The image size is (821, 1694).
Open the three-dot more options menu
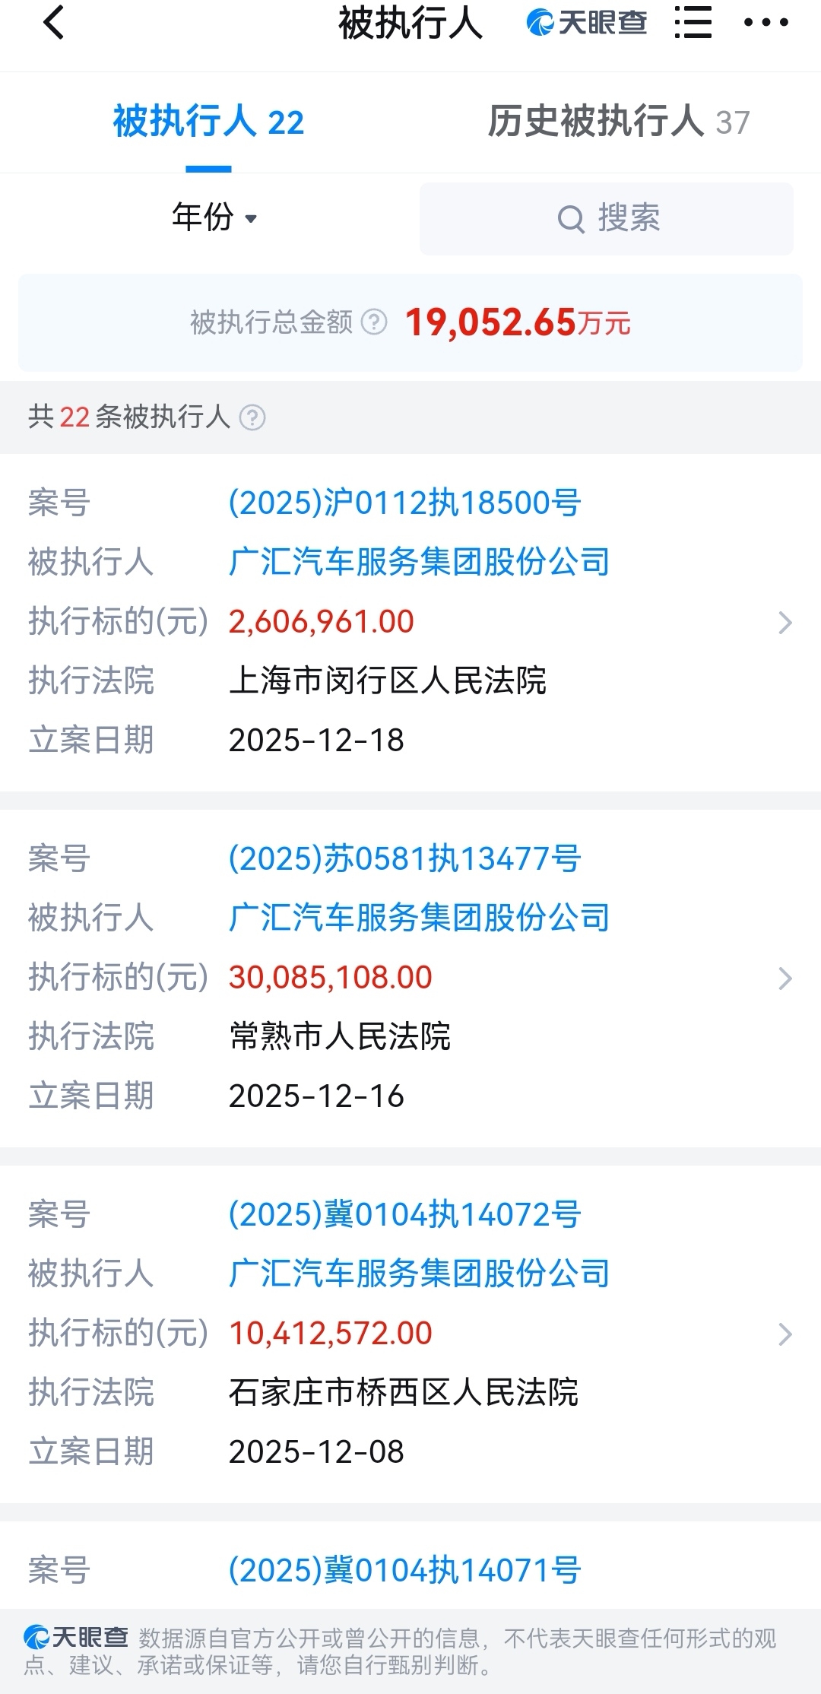766,23
